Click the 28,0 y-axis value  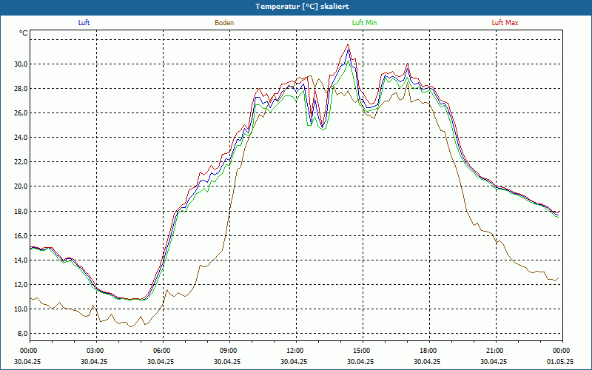point(21,89)
